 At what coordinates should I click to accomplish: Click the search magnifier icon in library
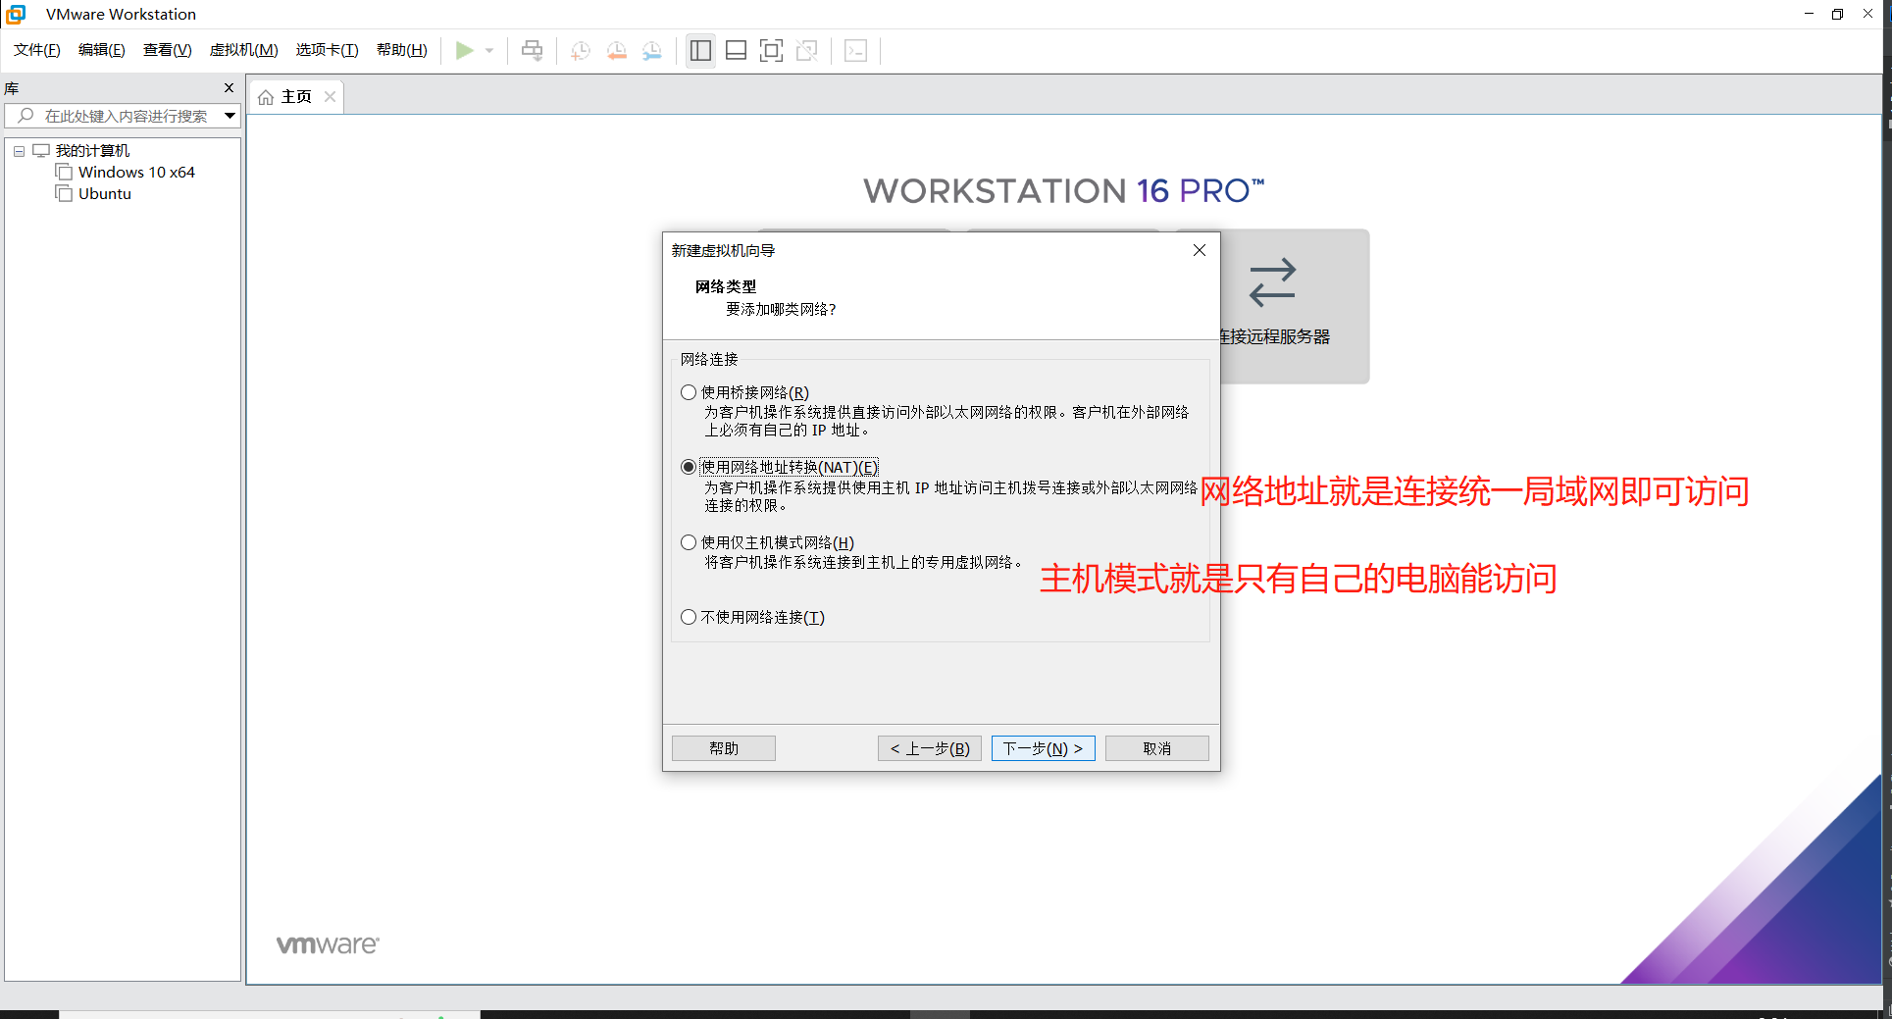coord(26,116)
